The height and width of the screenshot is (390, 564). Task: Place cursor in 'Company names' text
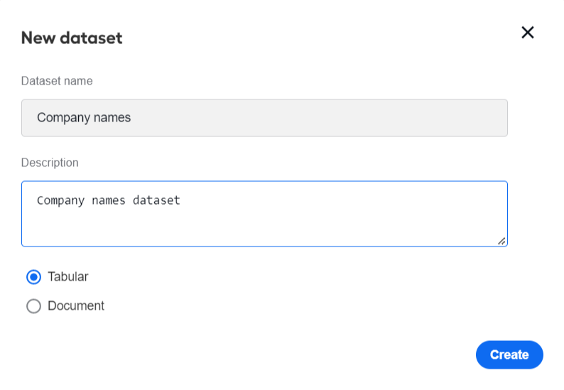[84, 118]
